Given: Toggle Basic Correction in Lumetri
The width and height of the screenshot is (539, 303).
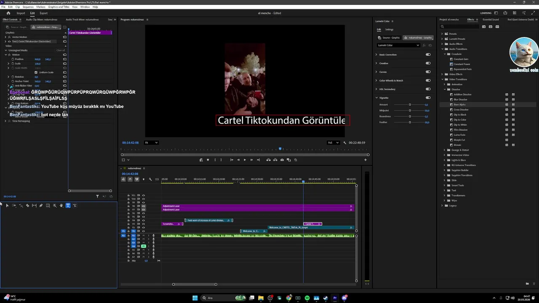Looking at the screenshot, I should pos(428,55).
